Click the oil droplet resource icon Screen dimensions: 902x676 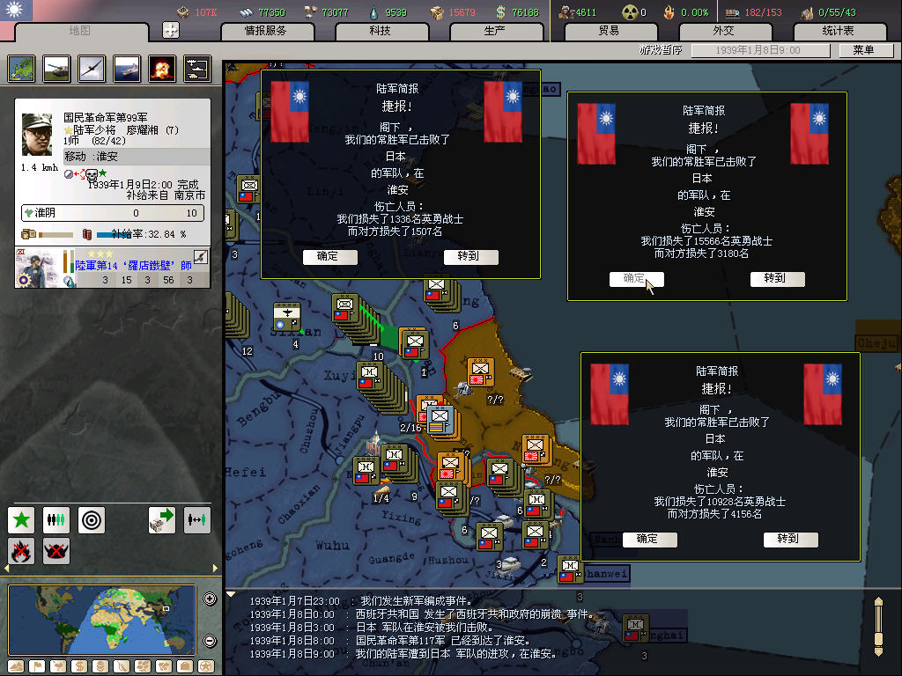tap(373, 12)
